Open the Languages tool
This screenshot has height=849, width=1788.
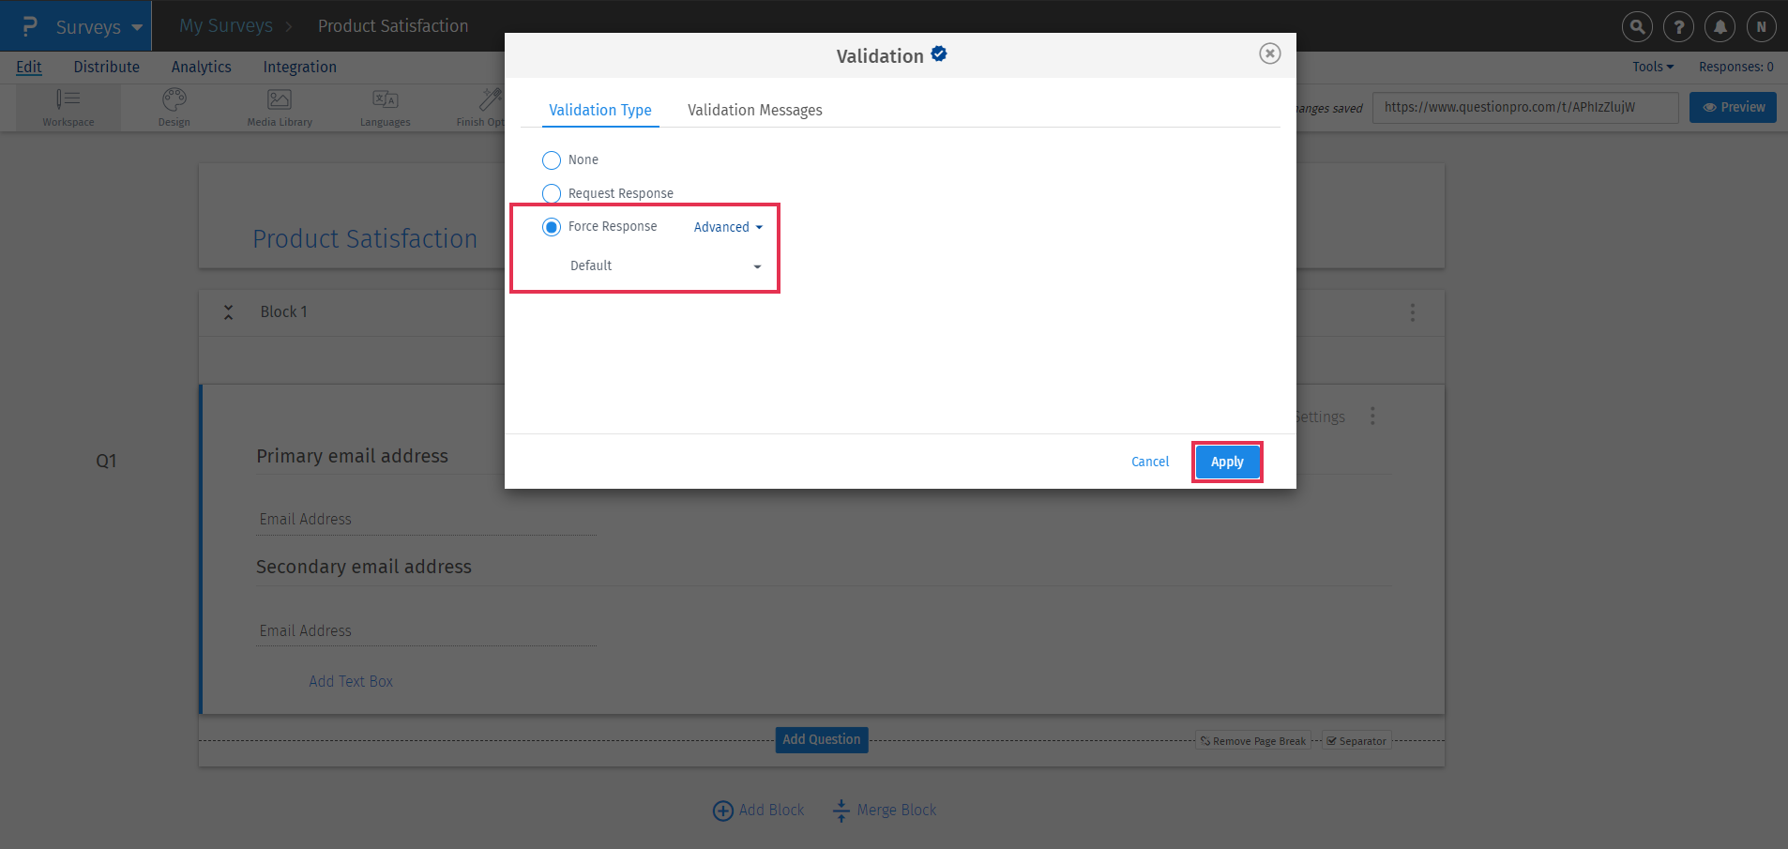tap(385, 107)
